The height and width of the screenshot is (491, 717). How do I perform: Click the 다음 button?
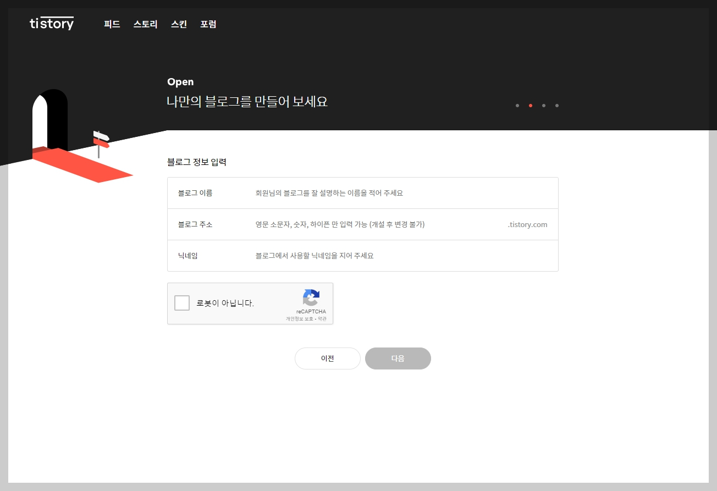pyautogui.click(x=398, y=358)
